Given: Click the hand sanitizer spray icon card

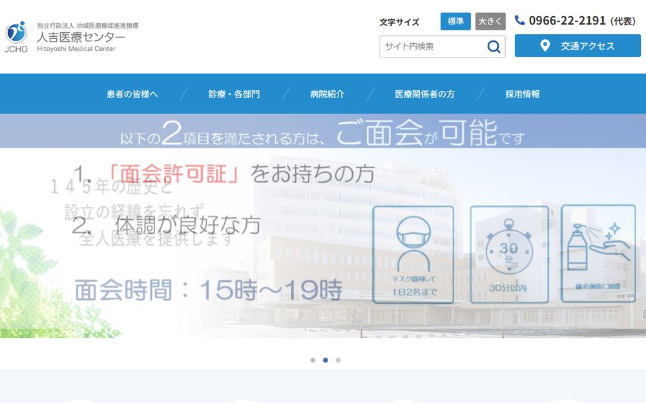Looking at the screenshot, I should click(x=598, y=253).
